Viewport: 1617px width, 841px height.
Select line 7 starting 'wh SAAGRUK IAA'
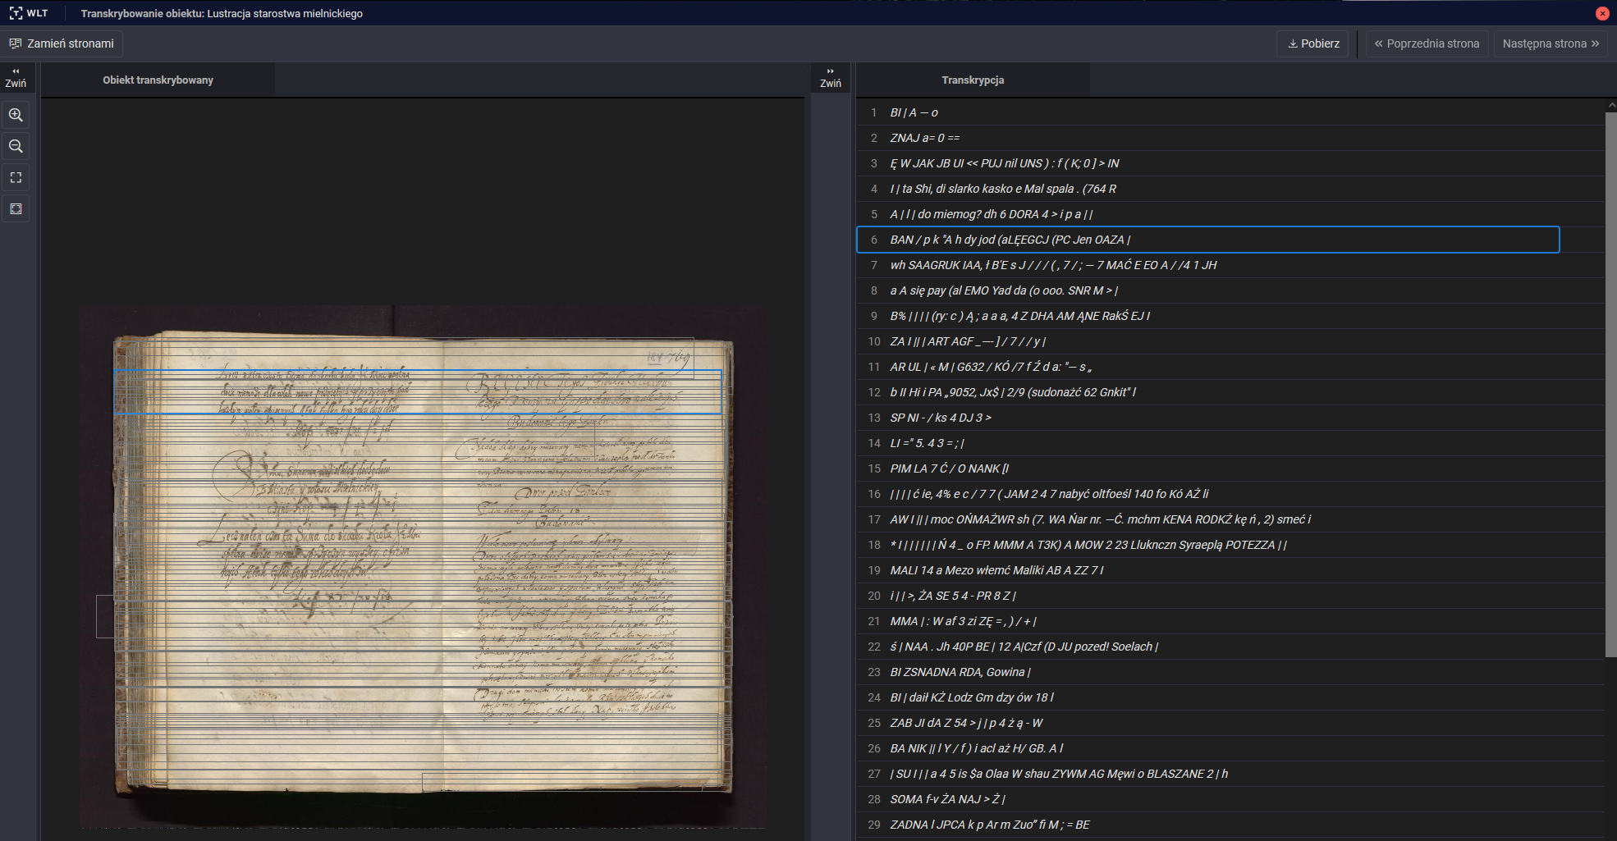click(1230, 265)
